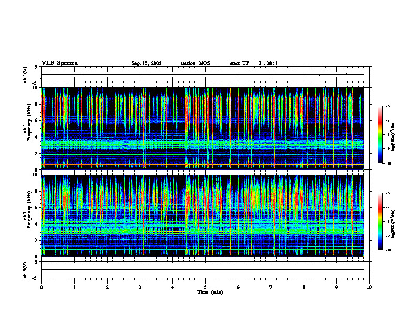The height and width of the screenshot is (322, 416).
Task: Click the date text "Sep. 15, 2023"
Action: 147,63
